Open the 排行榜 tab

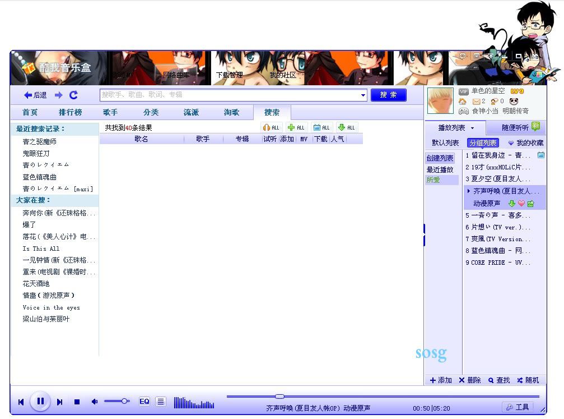[70, 112]
